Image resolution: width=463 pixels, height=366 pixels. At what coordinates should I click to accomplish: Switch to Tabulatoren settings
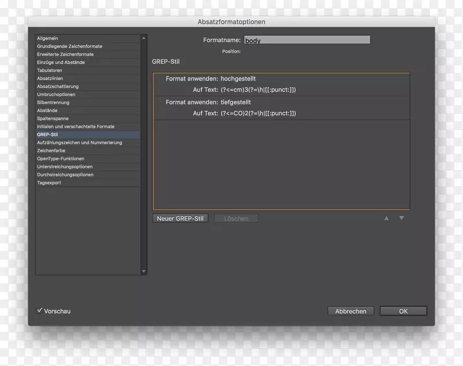pyautogui.click(x=50, y=71)
